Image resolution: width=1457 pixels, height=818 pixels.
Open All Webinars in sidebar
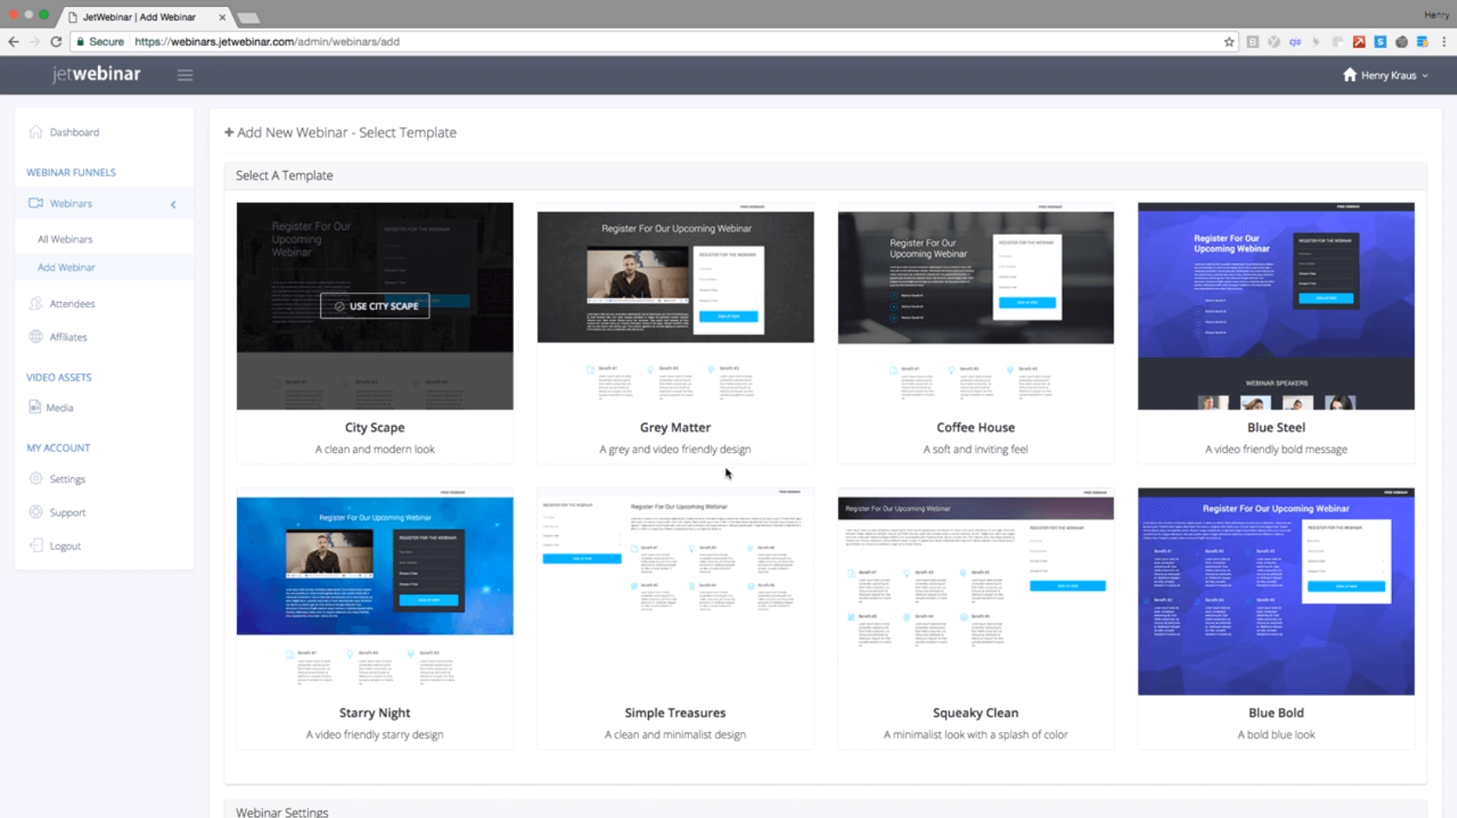[65, 239]
